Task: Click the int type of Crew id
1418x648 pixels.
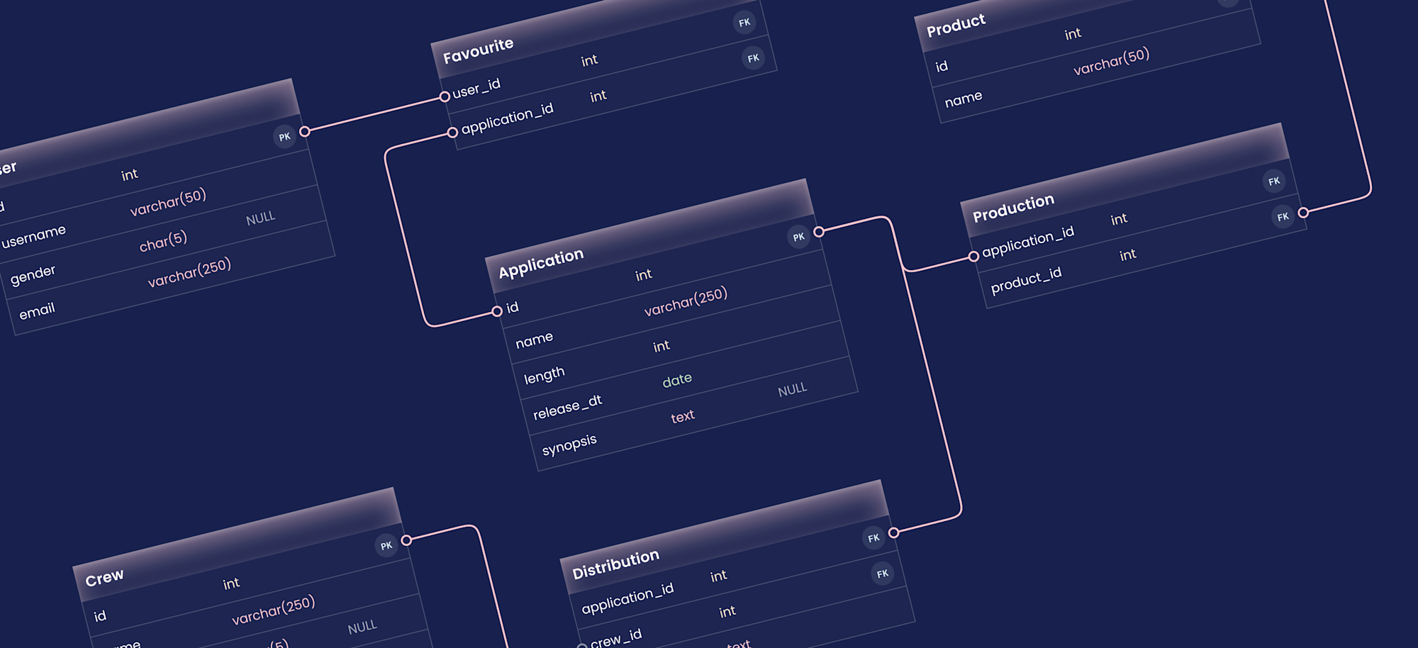Action: click(231, 583)
